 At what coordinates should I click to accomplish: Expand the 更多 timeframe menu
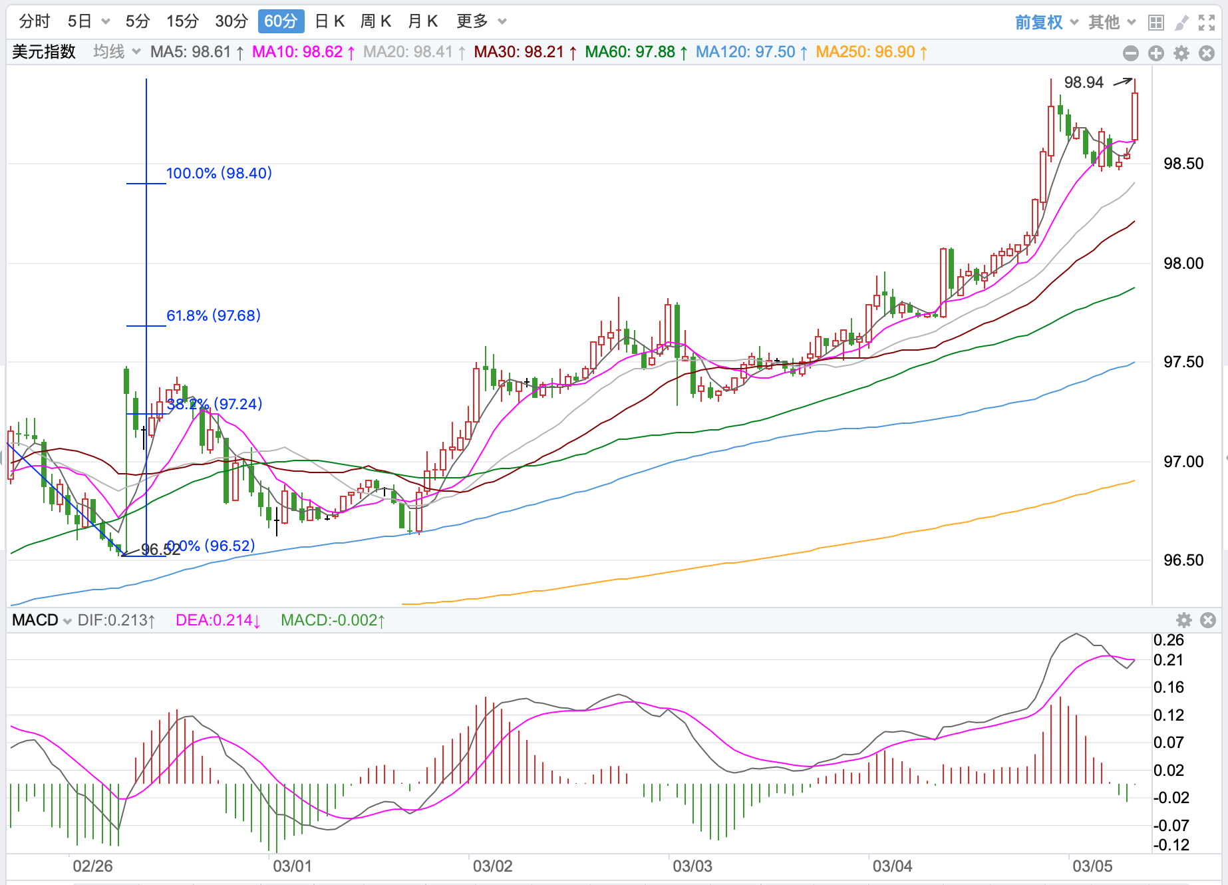[x=481, y=21]
